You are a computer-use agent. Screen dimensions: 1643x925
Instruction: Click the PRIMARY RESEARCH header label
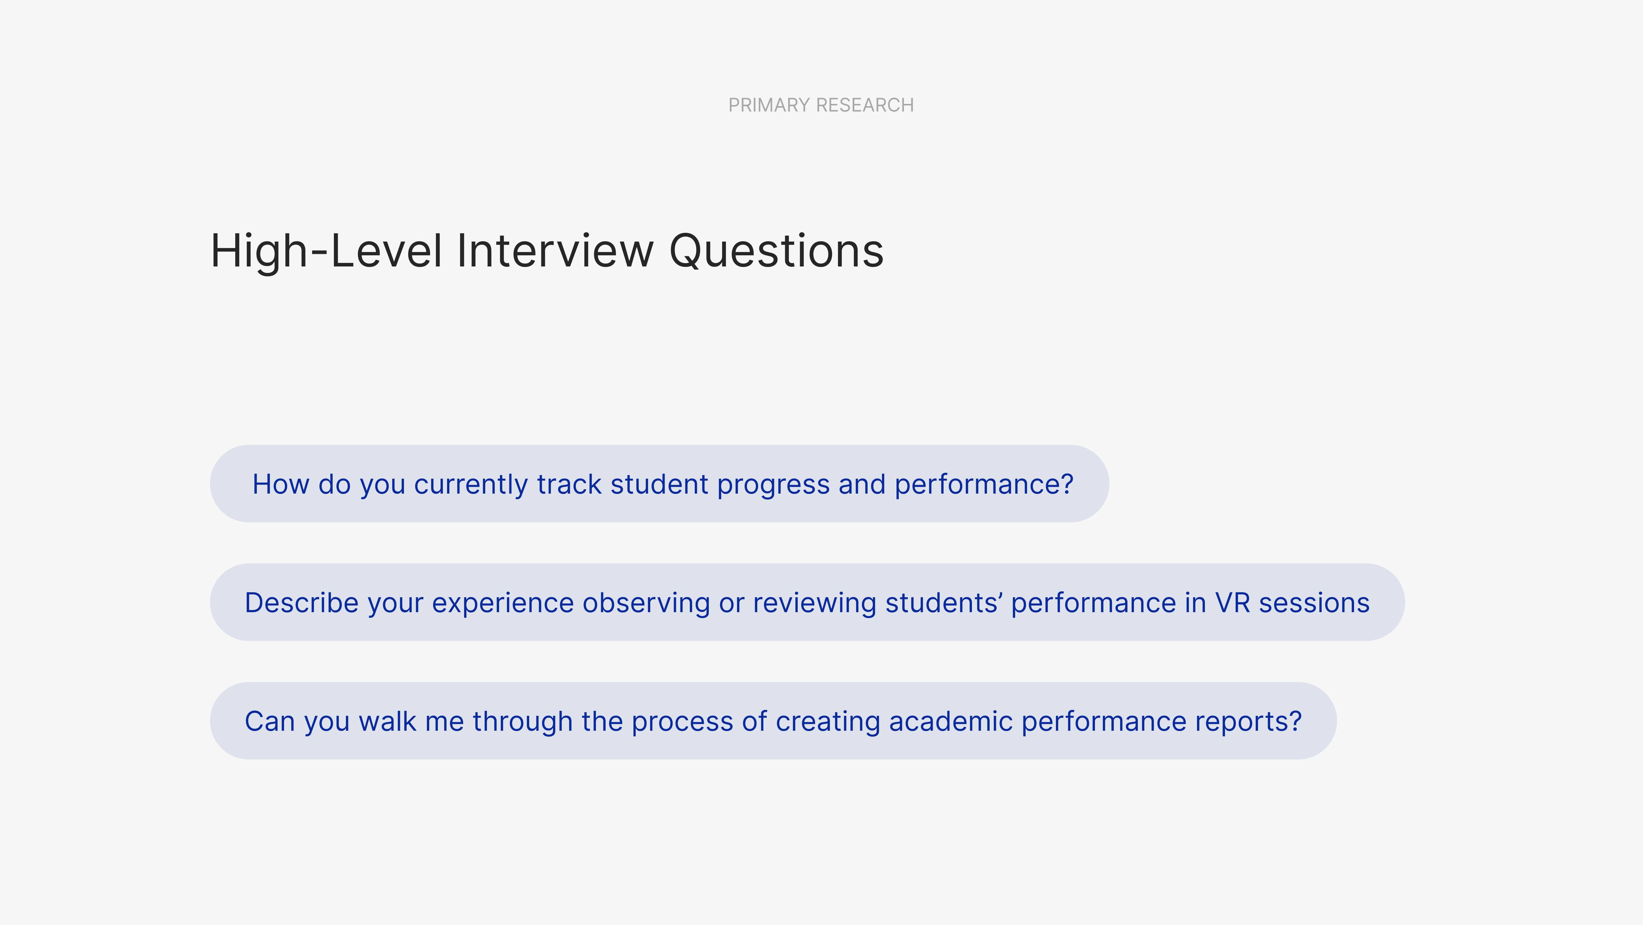coord(821,105)
